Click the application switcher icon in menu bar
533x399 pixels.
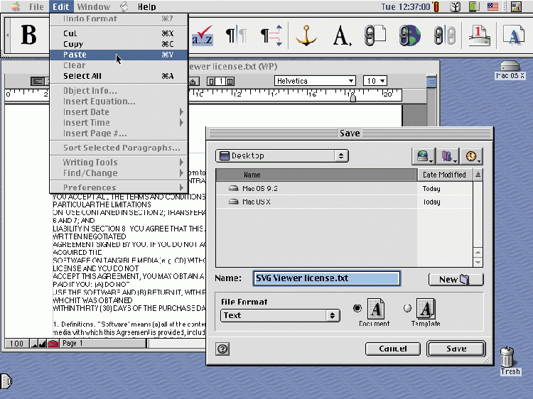[x=516, y=7]
